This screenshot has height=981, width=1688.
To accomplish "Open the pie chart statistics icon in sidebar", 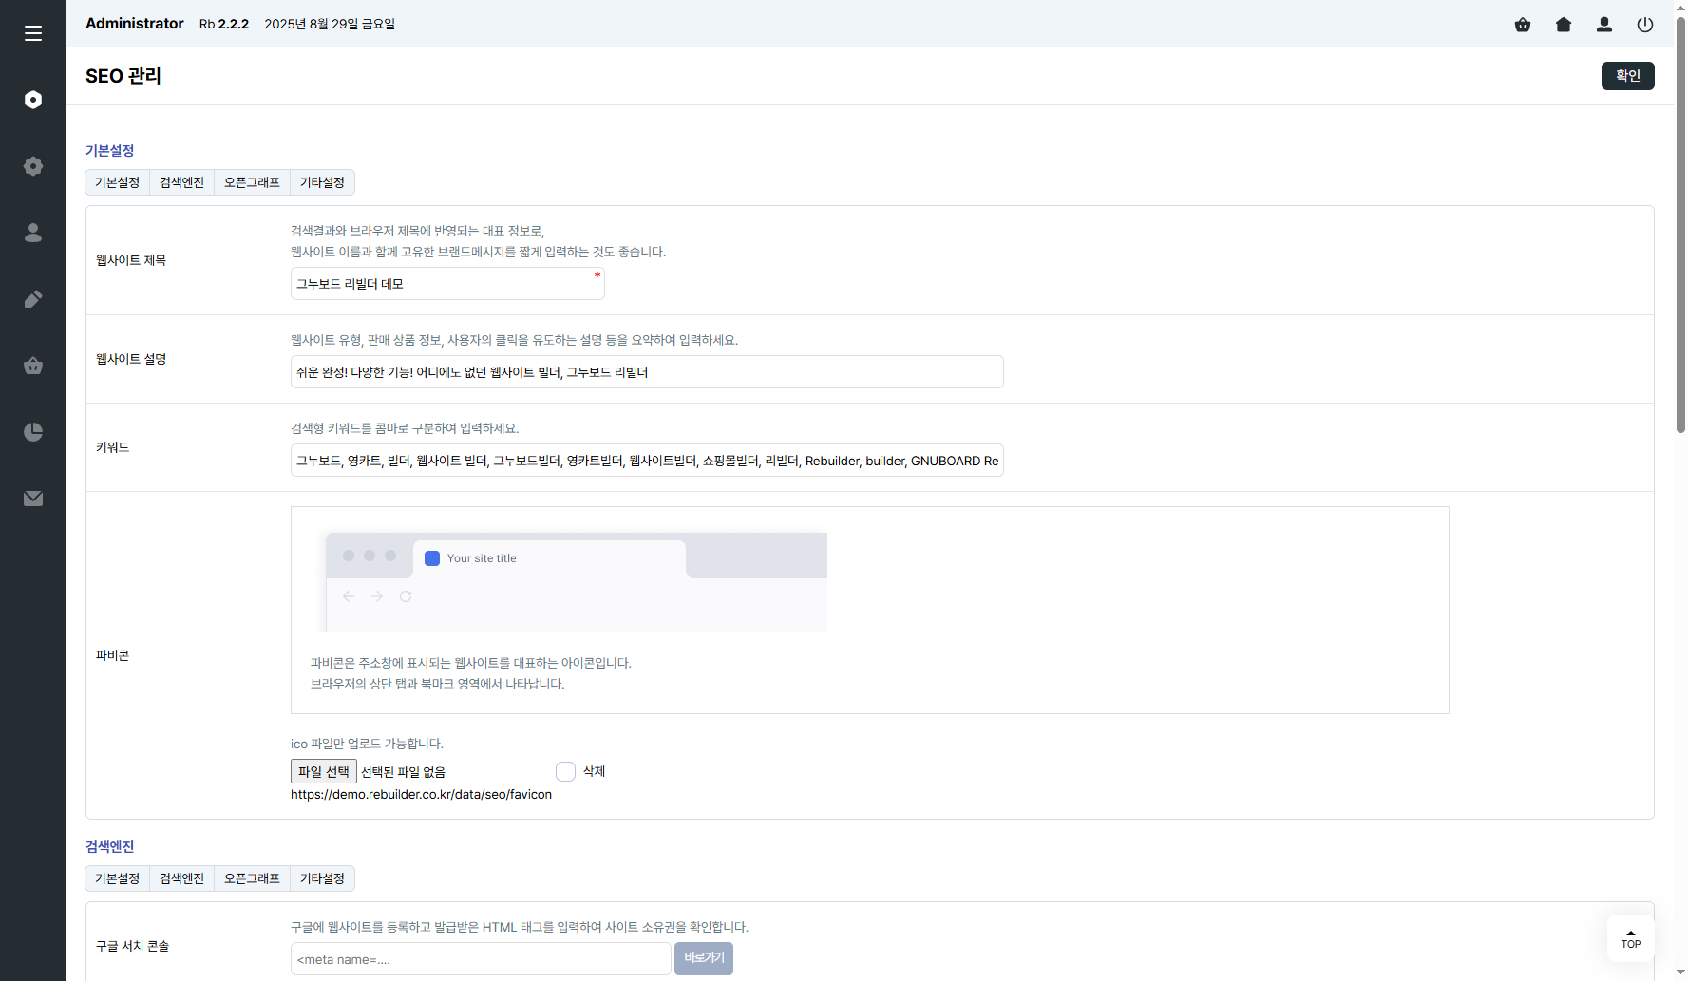I will tap(33, 432).
